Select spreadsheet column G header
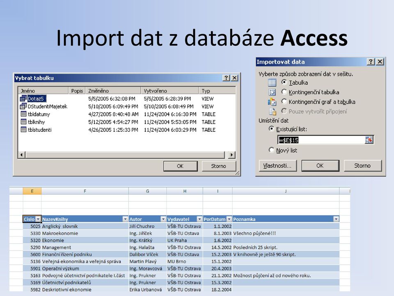Viewport: 394px width, 296px height. [x=147, y=191]
